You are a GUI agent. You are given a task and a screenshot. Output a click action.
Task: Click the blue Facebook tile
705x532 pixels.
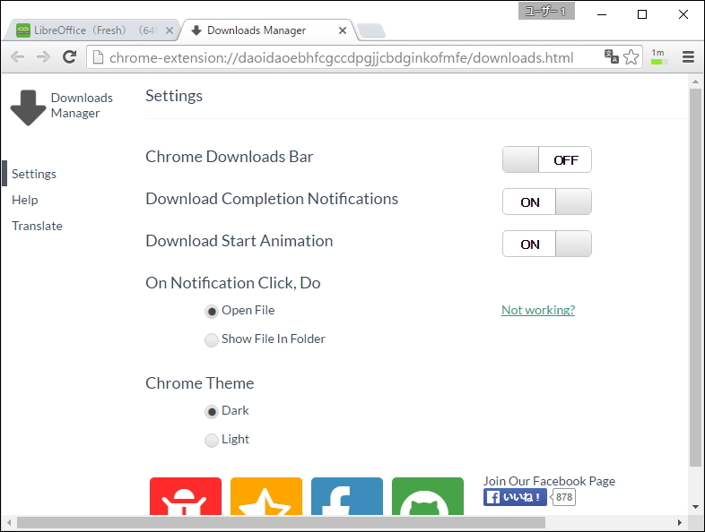click(347, 496)
